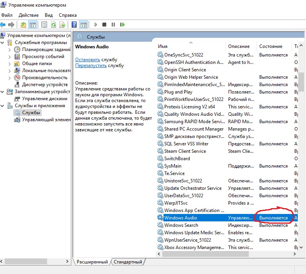Image resolution: width=306 pixels, height=274 pixels.
Task: Sort by the Состояние column header
Action: [x=274, y=46]
